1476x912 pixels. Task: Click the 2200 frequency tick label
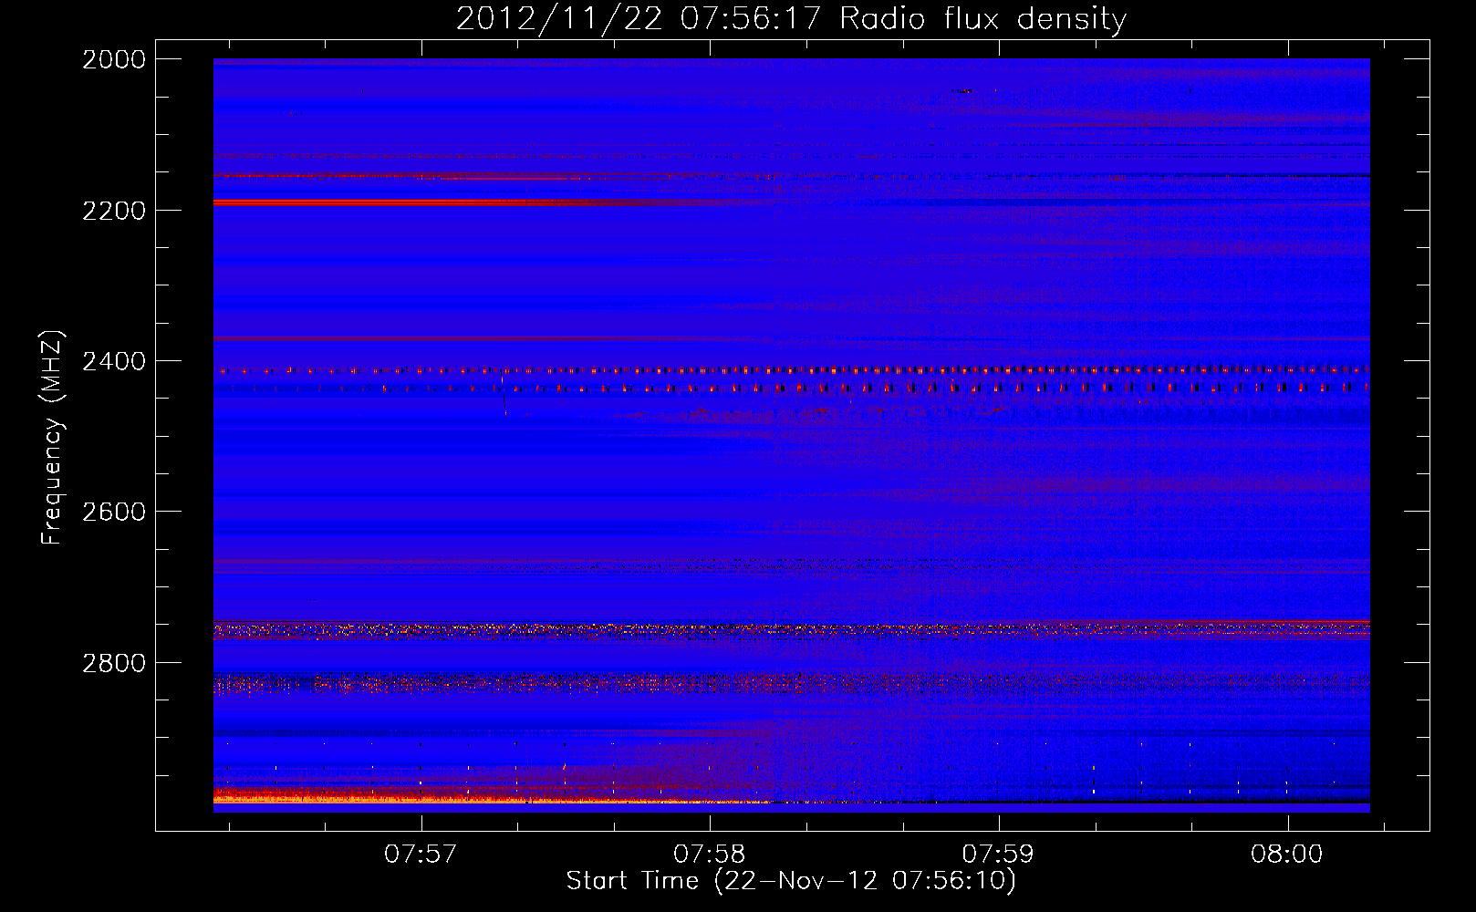click(114, 211)
